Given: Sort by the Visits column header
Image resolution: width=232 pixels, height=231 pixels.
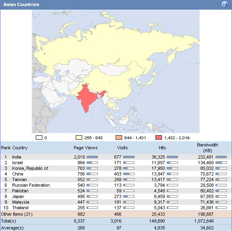Looking at the screenshot, I should [122, 148].
